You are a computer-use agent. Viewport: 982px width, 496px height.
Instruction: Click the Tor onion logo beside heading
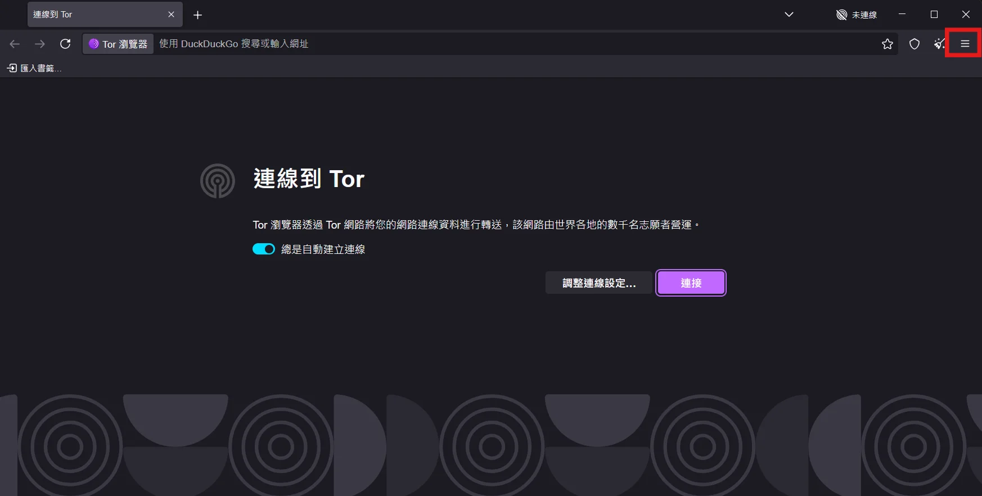coord(218,181)
